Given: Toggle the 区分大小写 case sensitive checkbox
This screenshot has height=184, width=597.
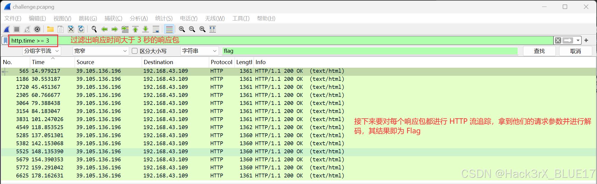Looking at the screenshot, I should coord(135,51).
